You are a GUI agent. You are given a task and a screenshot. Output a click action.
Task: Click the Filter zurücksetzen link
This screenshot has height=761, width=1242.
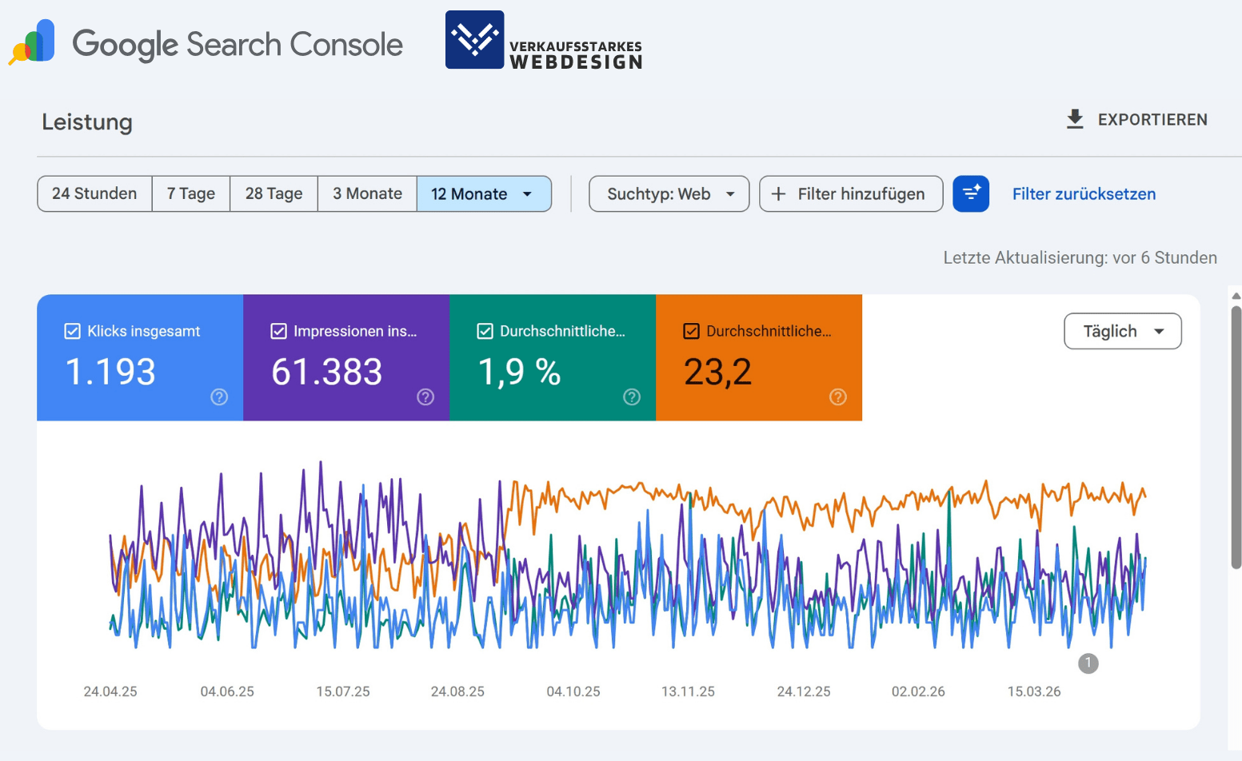(1084, 193)
